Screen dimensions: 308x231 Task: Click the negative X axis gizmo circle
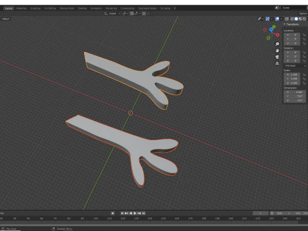265,30
